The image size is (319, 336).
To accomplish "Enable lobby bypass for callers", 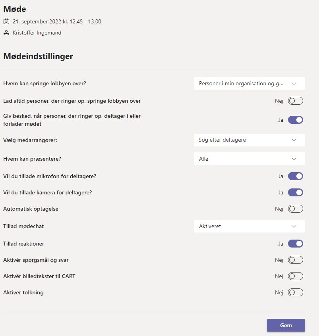I will click(x=295, y=101).
